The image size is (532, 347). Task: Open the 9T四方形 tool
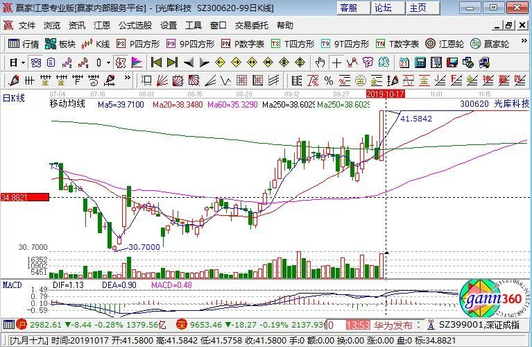(x=345, y=44)
